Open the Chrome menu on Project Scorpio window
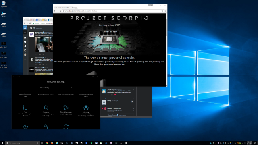The height and width of the screenshot is (145, 258). point(166,11)
